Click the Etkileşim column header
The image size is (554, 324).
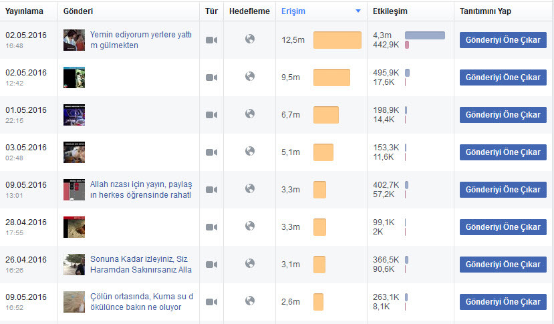coord(390,11)
